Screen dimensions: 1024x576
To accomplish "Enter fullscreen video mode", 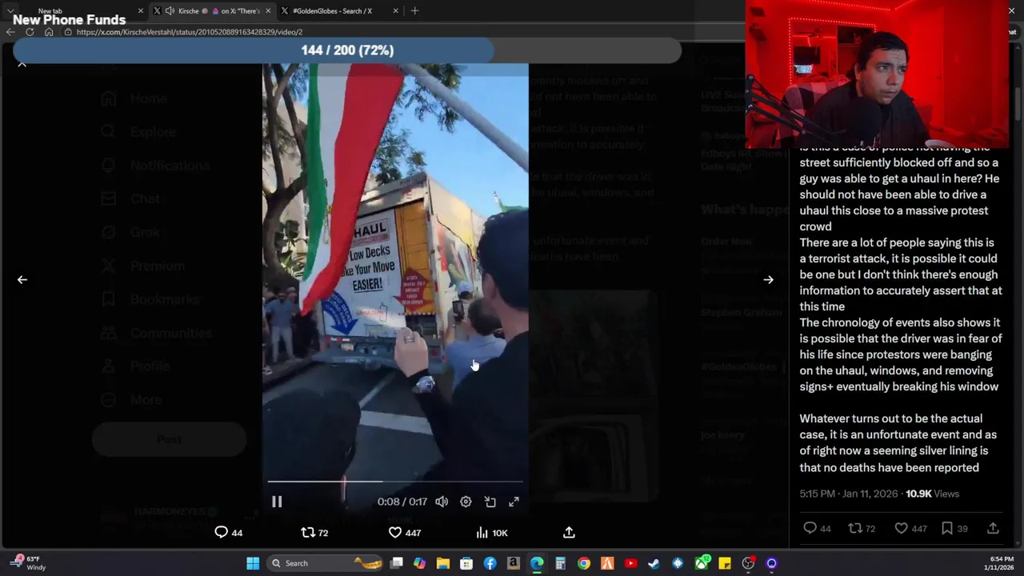I will (514, 502).
